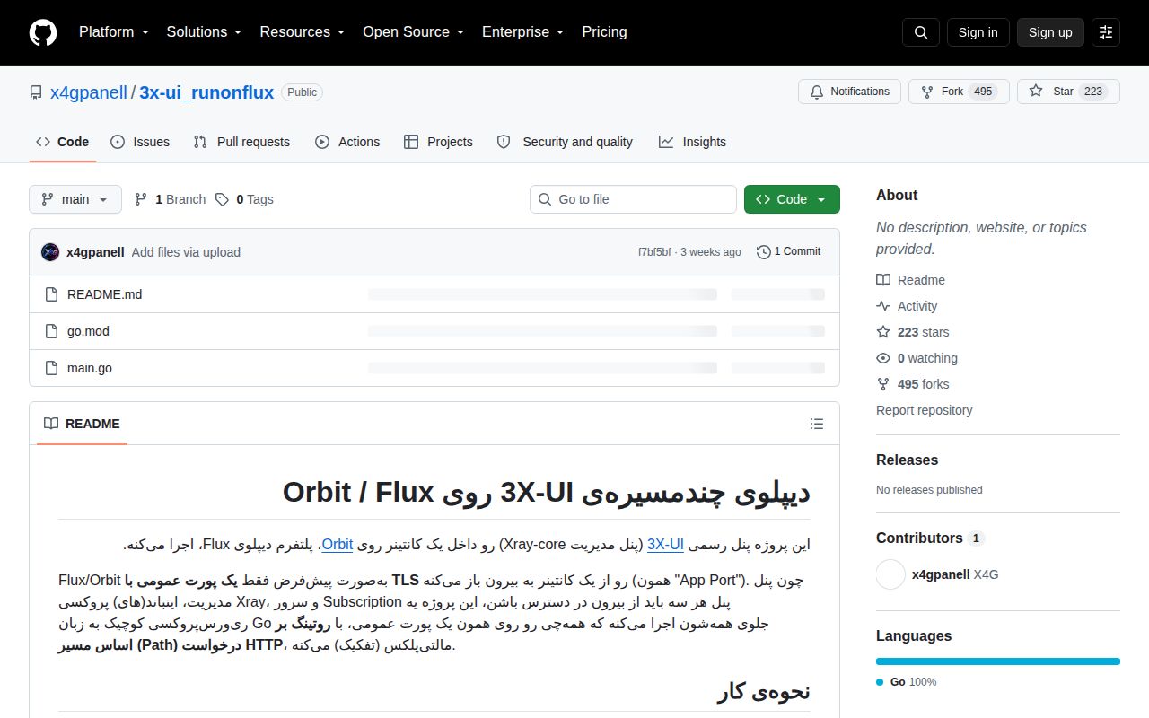The image size is (1149, 718).
Task: Click the Report repository link
Action: click(x=925, y=410)
